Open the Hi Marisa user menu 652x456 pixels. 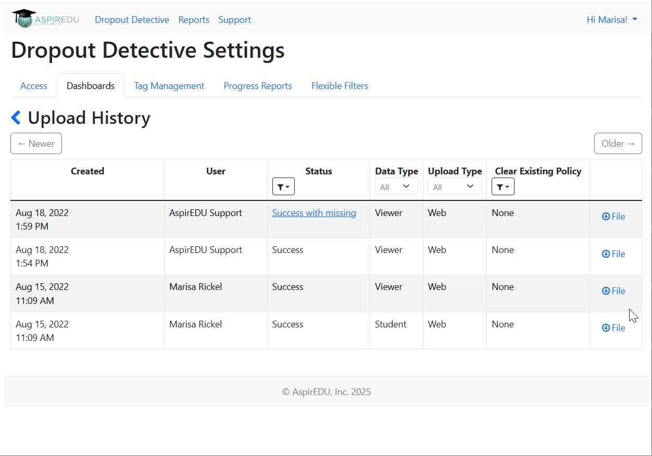[x=612, y=20]
